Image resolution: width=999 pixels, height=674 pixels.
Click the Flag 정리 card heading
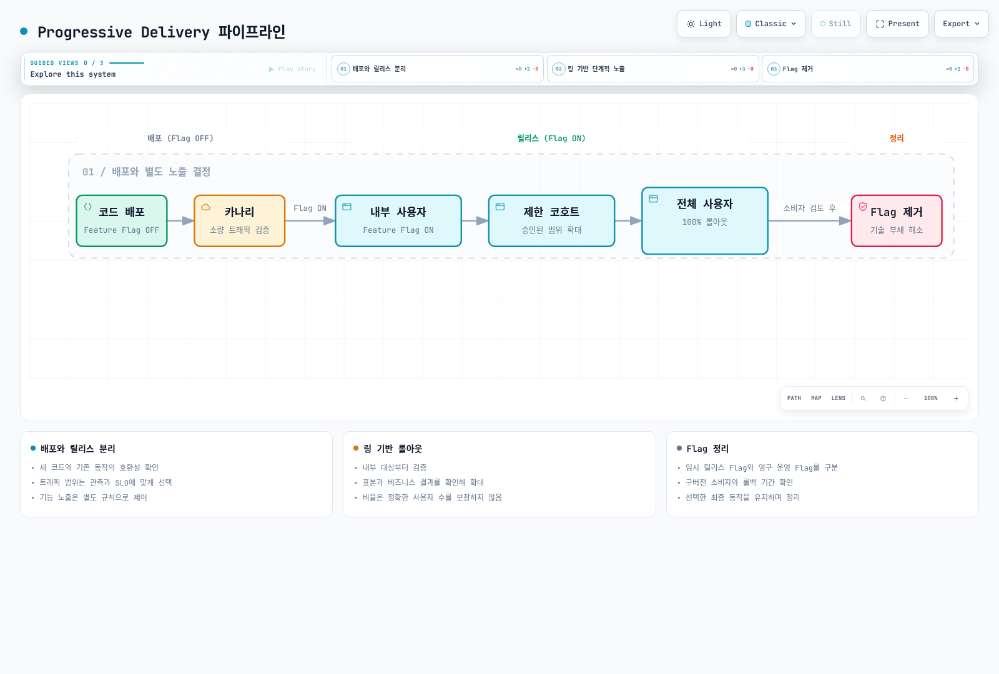707,449
